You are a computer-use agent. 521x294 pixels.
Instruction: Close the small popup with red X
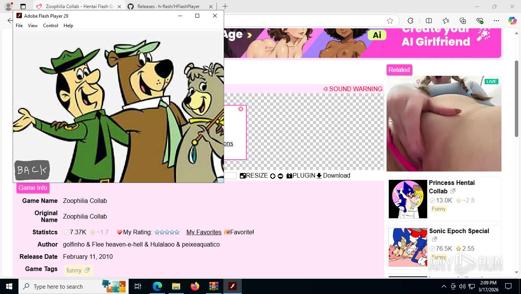pyautogui.click(x=241, y=109)
